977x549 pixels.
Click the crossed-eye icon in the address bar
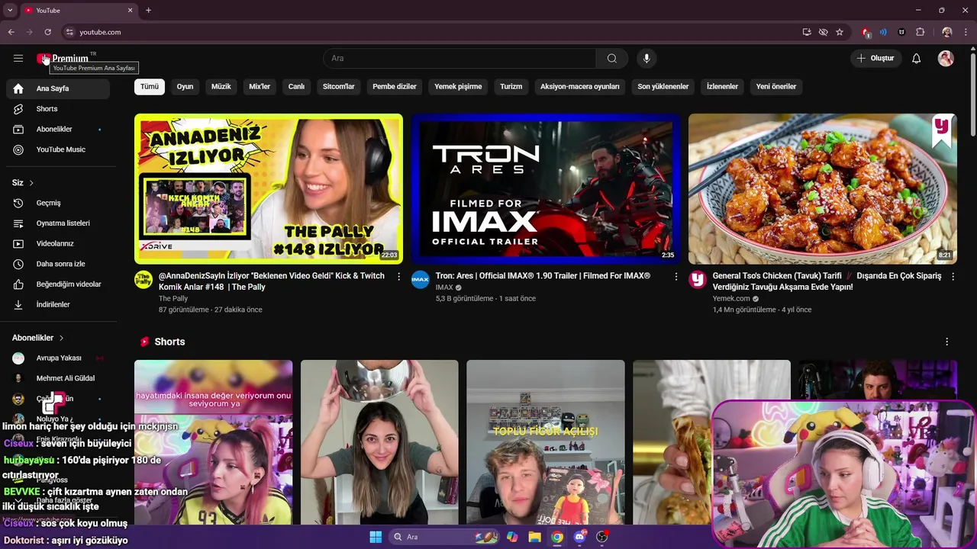coord(823,32)
